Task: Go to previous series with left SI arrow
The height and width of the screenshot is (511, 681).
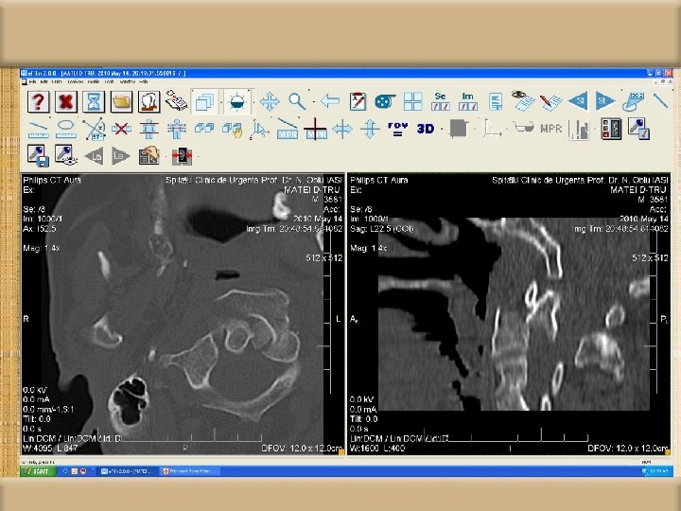Action: tap(578, 101)
